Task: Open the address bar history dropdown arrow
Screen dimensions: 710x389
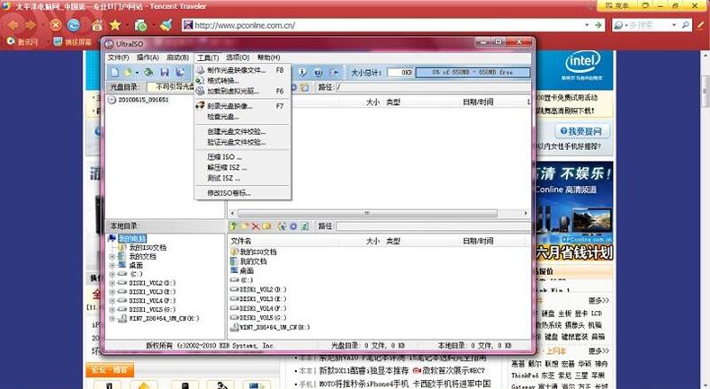Action: click(x=588, y=25)
